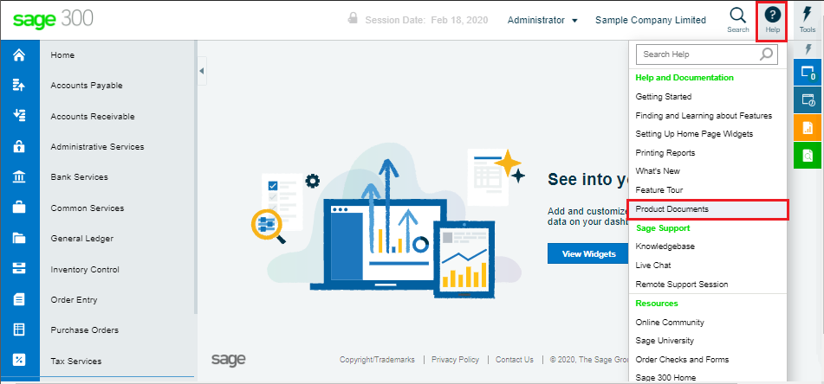Click the Accounts Receivable sidebar icon
Viewport: 824px width, 384px height.
pyautogui.click(x=19, y=116)
